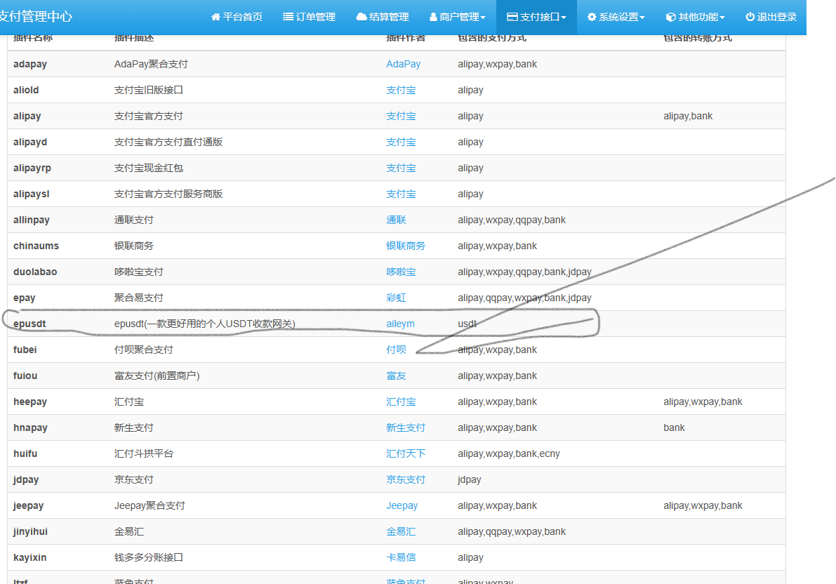Click description 汇付斗拱平台

point(144,454)
